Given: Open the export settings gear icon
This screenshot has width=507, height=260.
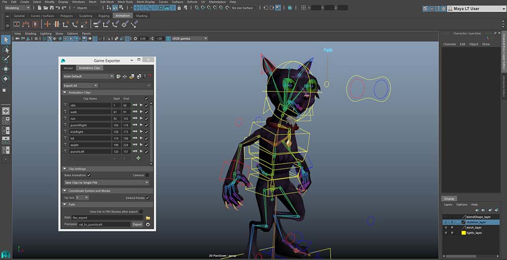Looking at the screenshot, I should [x=148, y=224].
